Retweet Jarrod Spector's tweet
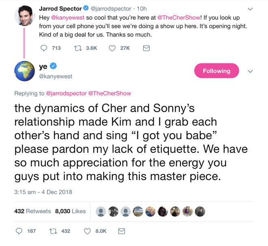Image resolution: width=268 pixels, height=246 pixels. [x=78, y=48]
